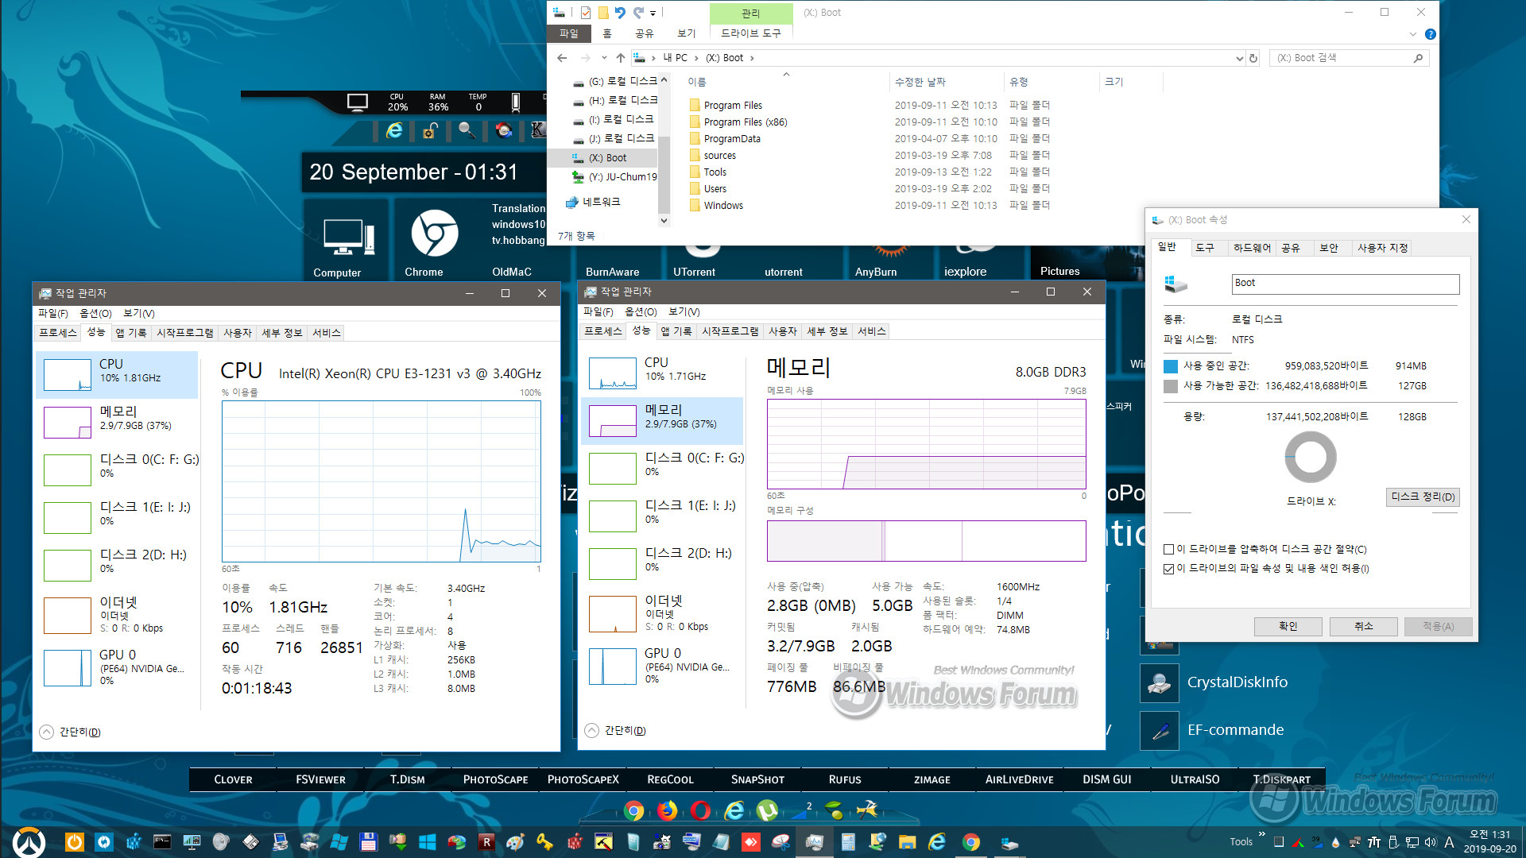This screenshot has width=1526, height=858.
Task: Expand the Explorer ribbon chevron
Action: point(1412,34)
